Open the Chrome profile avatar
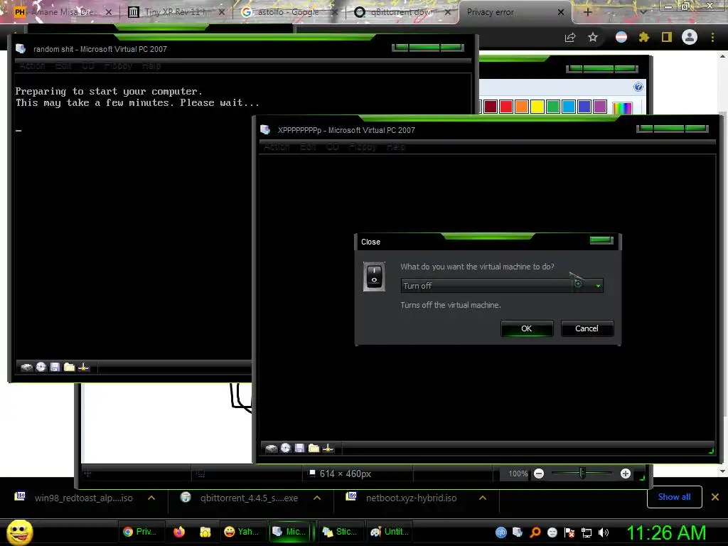Screen dimensions: 728x546 click(690, 37)
